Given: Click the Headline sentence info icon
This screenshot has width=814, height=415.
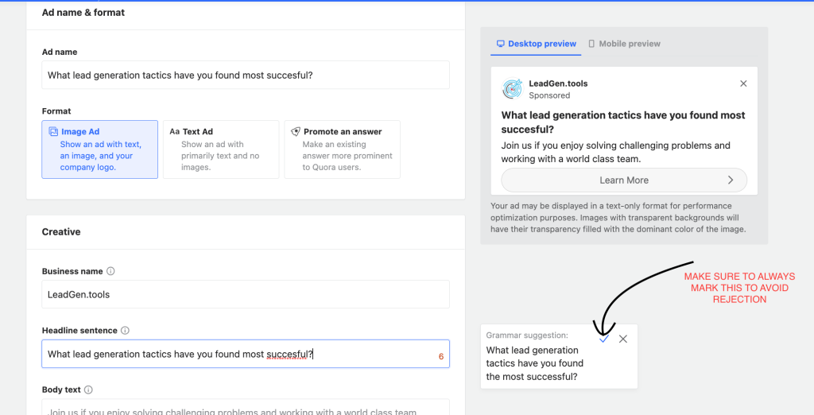Looking at the screenshot, I should (125, 331).
